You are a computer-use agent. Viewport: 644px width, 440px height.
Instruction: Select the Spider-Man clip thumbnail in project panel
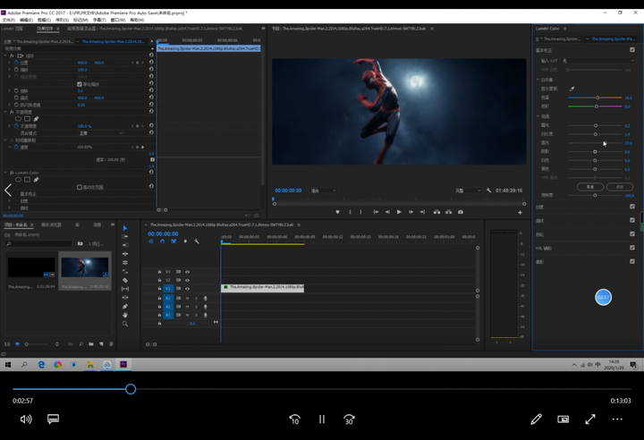(x=85, y=268)
